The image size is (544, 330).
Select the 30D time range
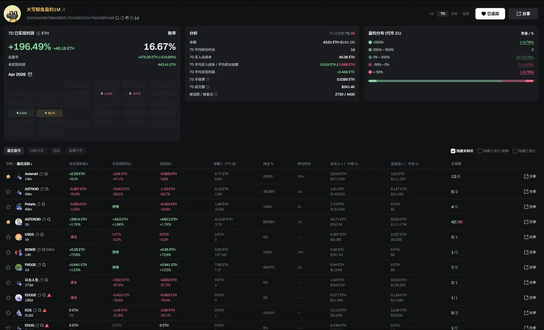click(x=454, y=14)
